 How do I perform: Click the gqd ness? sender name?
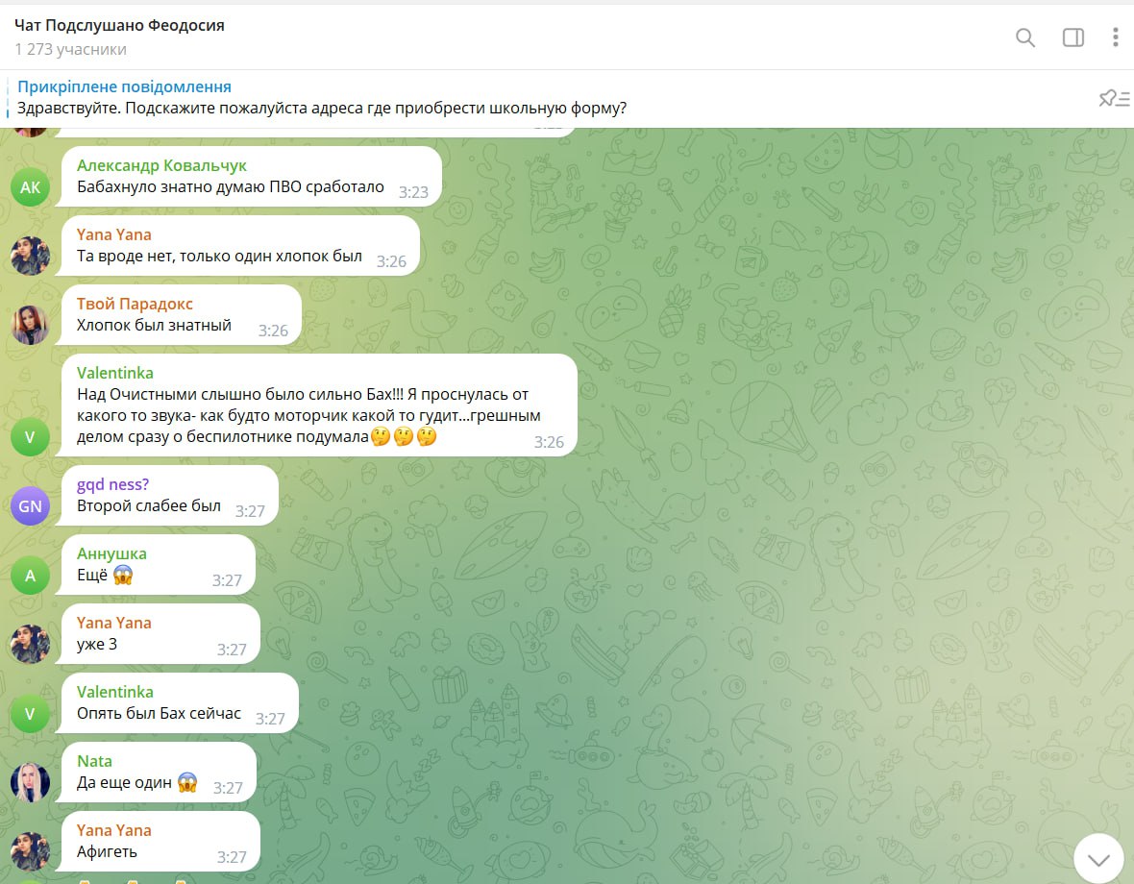pyautogui.click(x=112, y=484)
